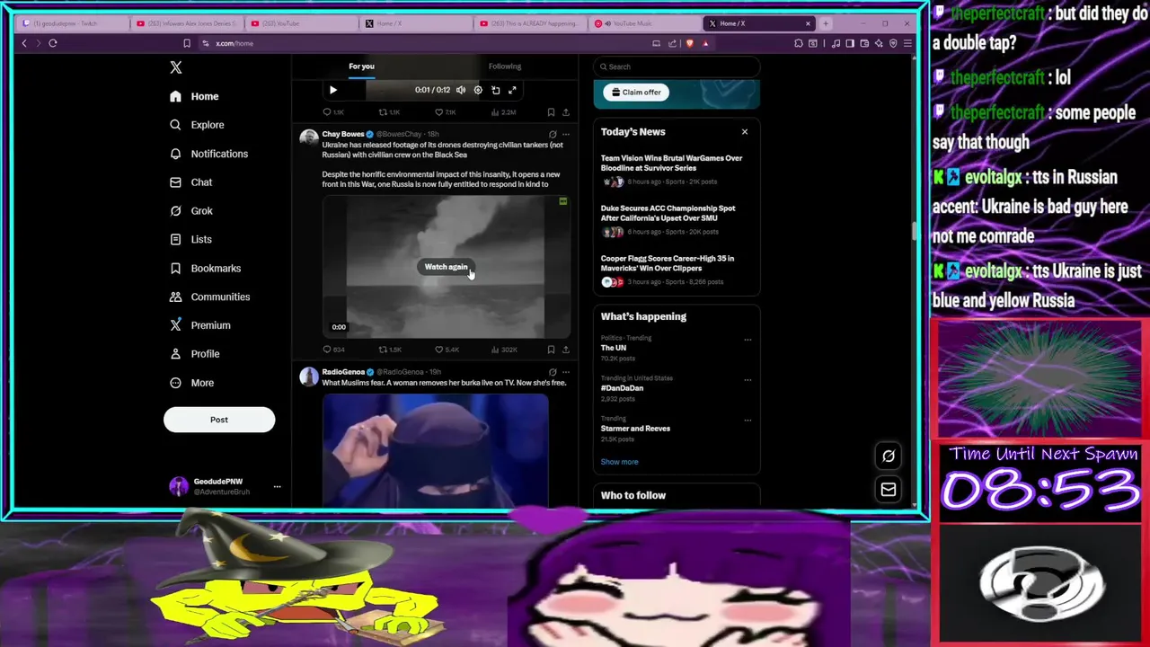1150x647 pixels.
Task: Click the Premium X icon in sidebar
Action: 175,325
